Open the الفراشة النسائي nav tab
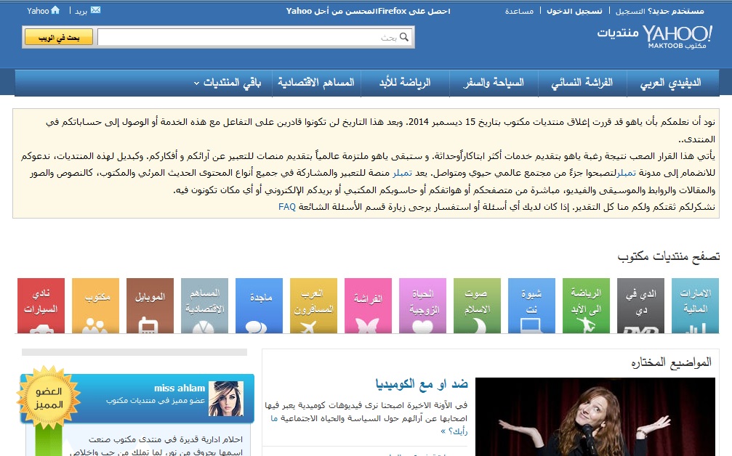Image resolution: width=732 pixels, height=456 pixels. pos(582,83)
